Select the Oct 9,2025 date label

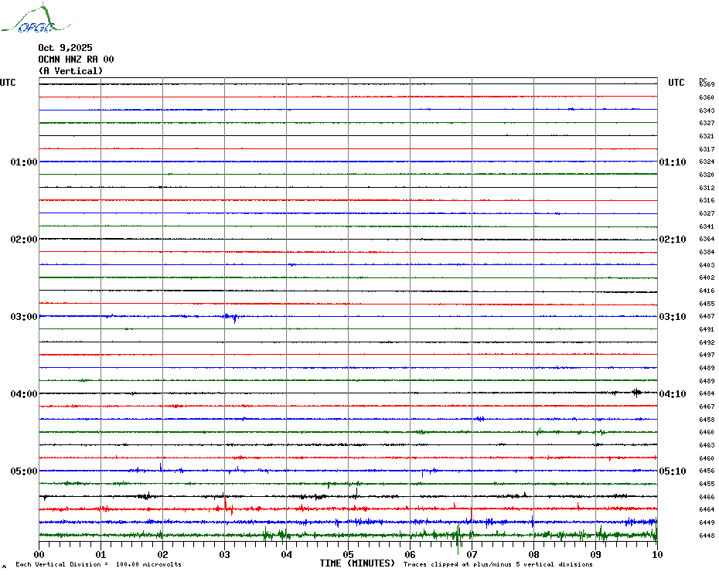(65, 48)
